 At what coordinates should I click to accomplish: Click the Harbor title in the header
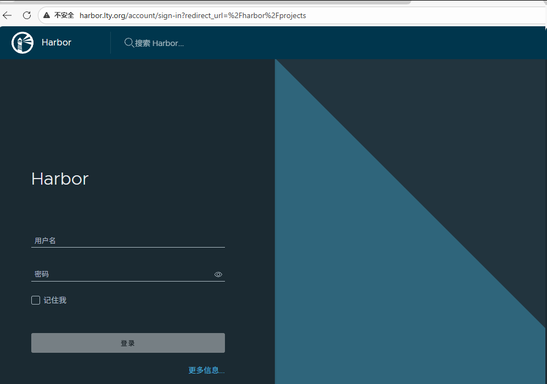(56, 43)
